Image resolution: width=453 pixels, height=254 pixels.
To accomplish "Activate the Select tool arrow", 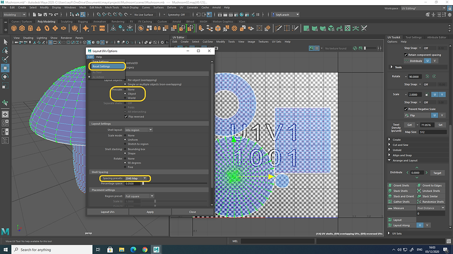I will (x=5, y=42).
